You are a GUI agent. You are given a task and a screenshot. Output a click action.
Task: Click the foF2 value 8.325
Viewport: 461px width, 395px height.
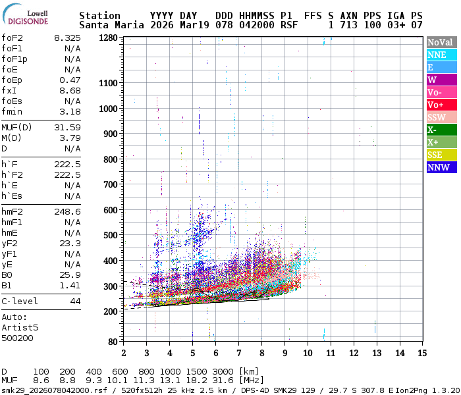(67, 38)
